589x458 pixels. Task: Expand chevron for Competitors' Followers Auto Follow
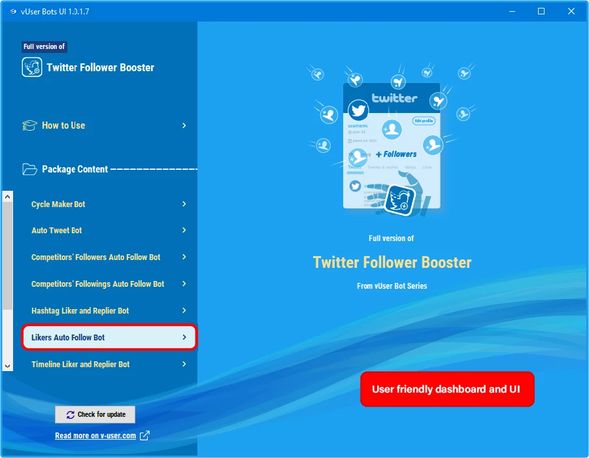[184, 257]
